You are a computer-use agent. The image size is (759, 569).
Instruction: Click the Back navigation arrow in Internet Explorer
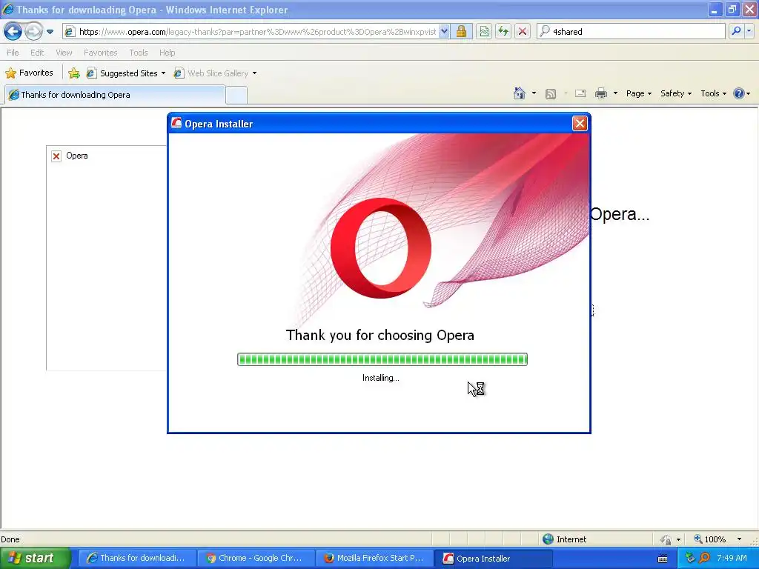13,32
